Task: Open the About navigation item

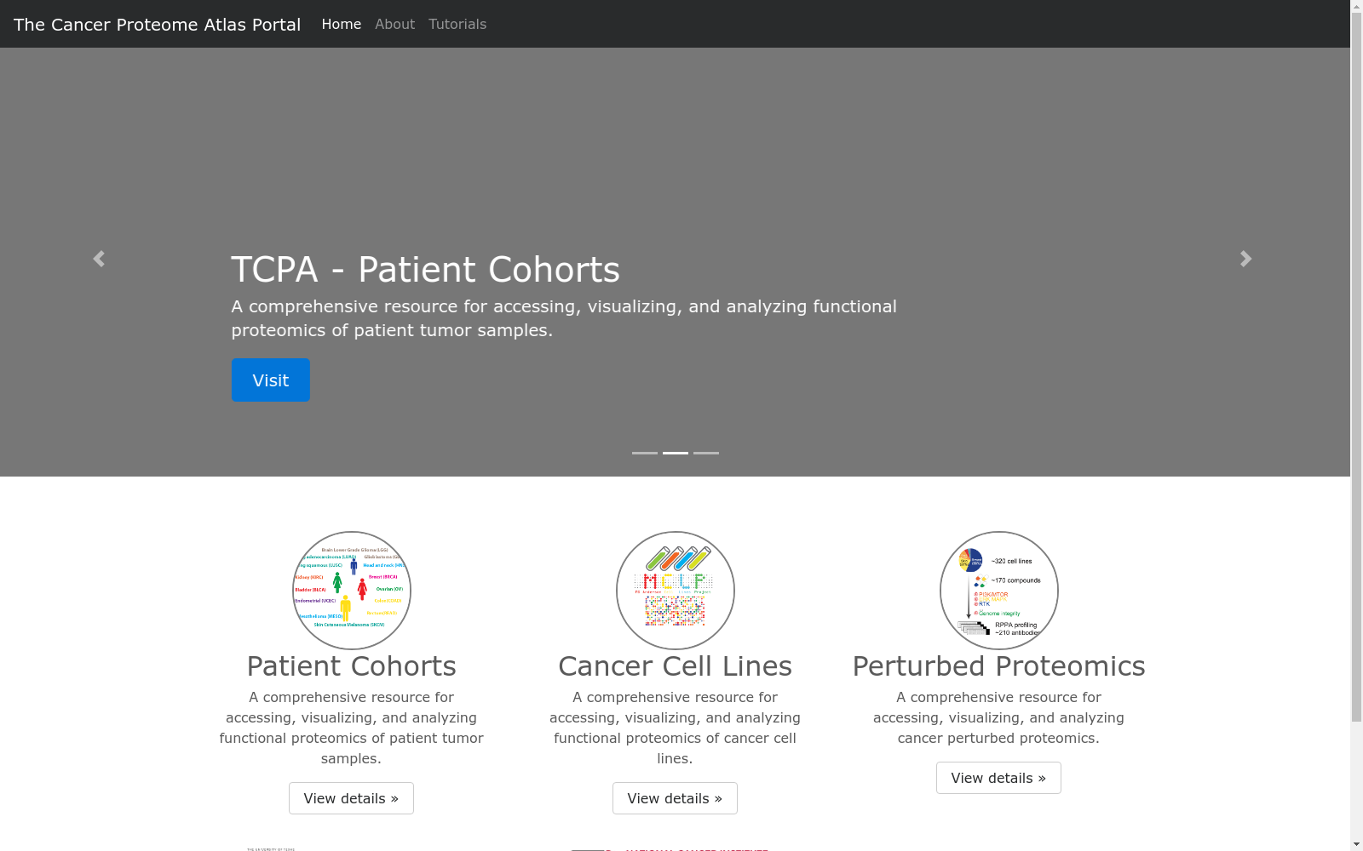Action: (394, 24)
